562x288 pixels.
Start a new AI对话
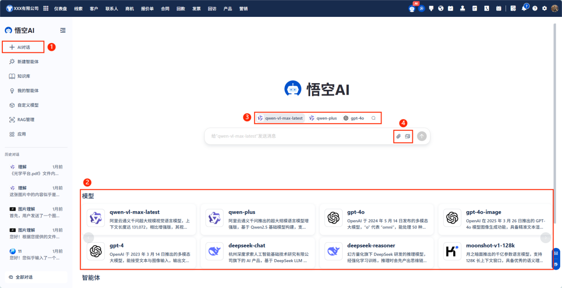[x=23, y=47]
